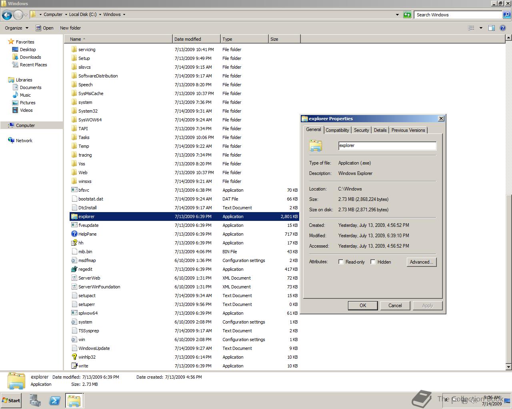The image size is (512, 409).
Task: Expand the dropdown arrow after Windows in breadcrumb
Action: tap(124, 15)
